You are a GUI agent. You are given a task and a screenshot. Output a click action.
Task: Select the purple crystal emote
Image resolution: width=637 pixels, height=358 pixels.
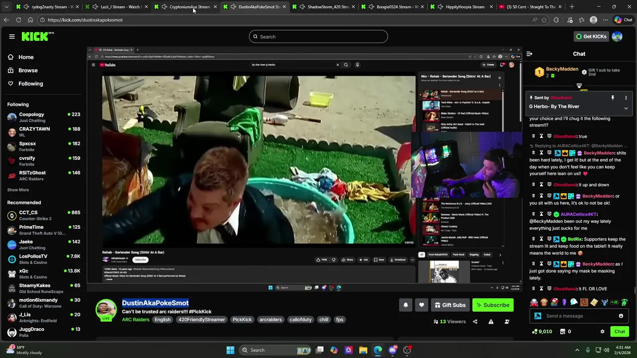pos(564,302)
